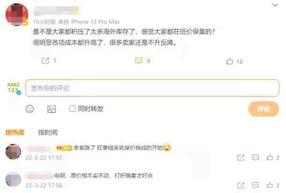Open the post author's red avatar
The width and height of the screenshot is (286, 193).
(17, 15)
